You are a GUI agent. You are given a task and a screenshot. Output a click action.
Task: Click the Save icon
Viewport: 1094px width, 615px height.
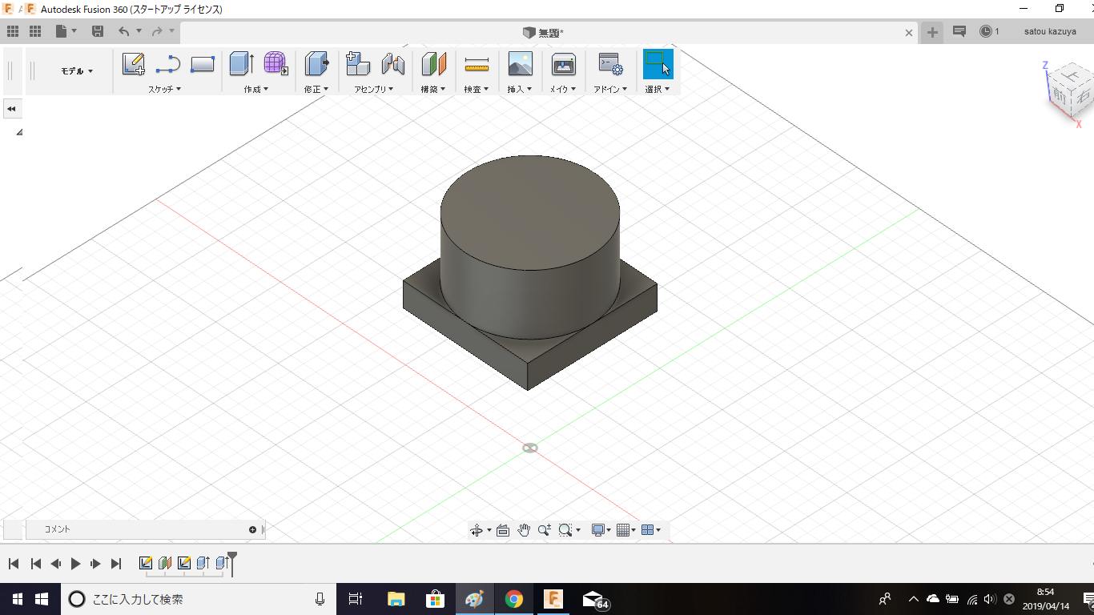coord(98,31)
